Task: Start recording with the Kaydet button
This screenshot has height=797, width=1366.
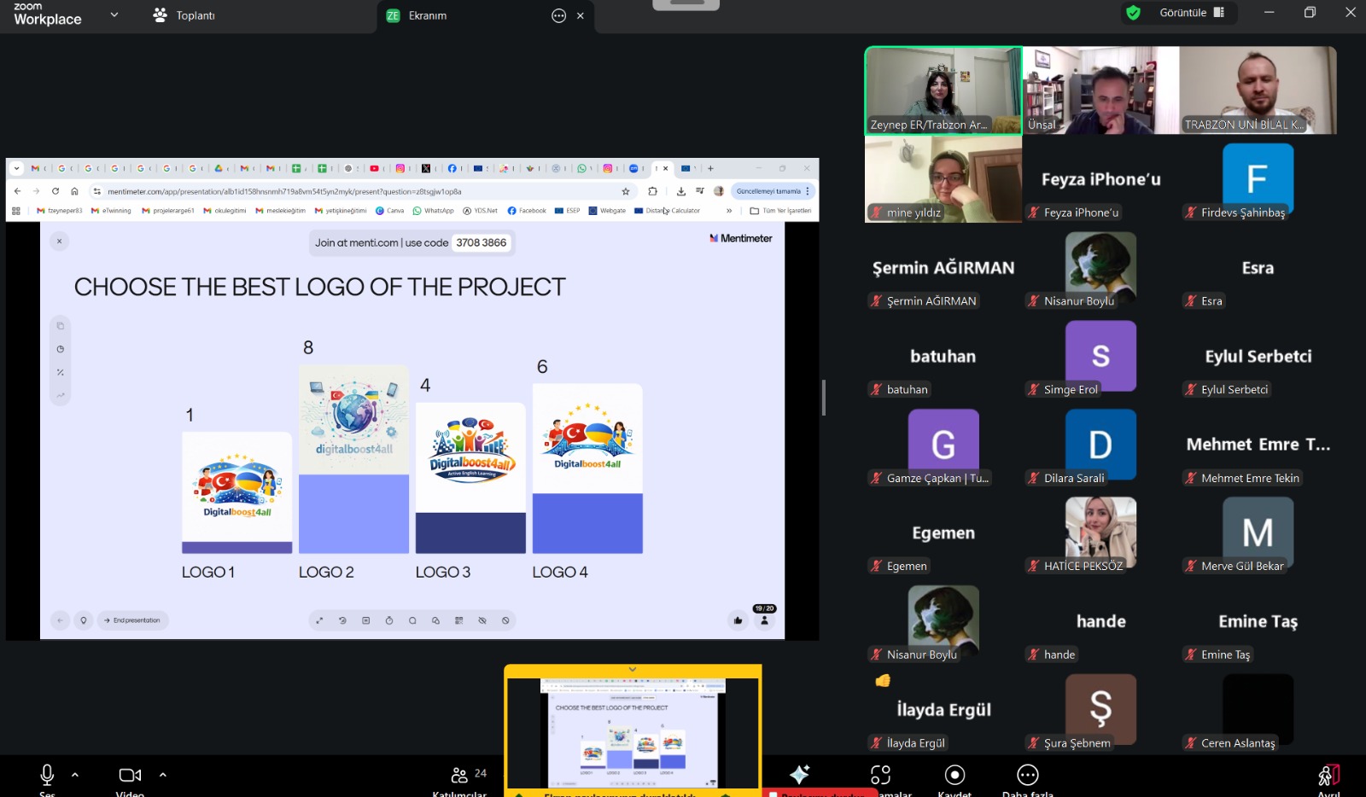Action: (x=954, y=775)
